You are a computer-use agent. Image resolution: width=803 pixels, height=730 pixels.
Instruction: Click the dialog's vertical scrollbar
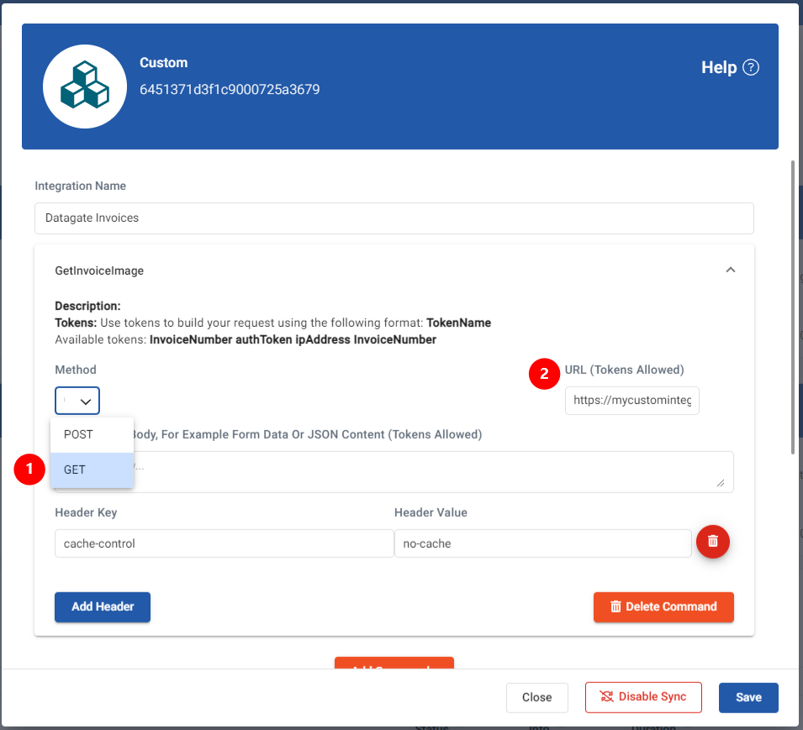[793, 302]
